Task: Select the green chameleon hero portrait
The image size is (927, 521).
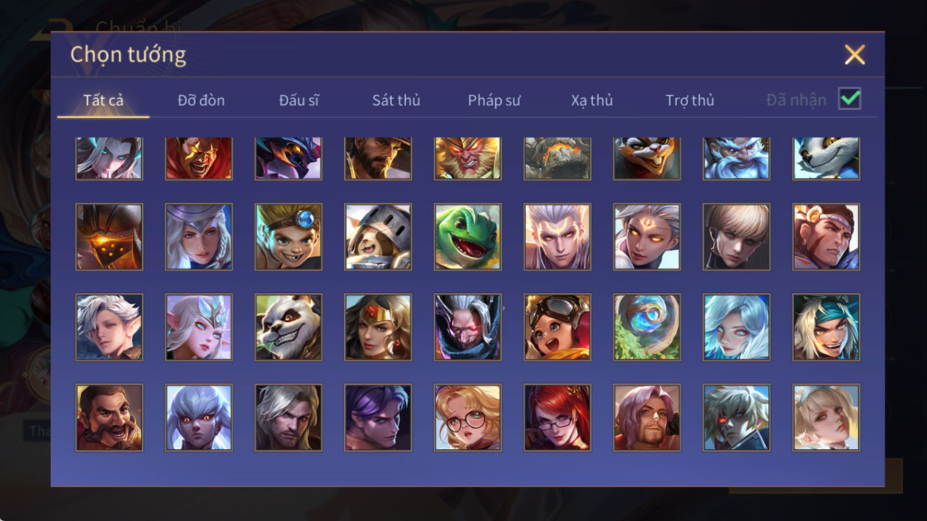Action: (468, 237)
